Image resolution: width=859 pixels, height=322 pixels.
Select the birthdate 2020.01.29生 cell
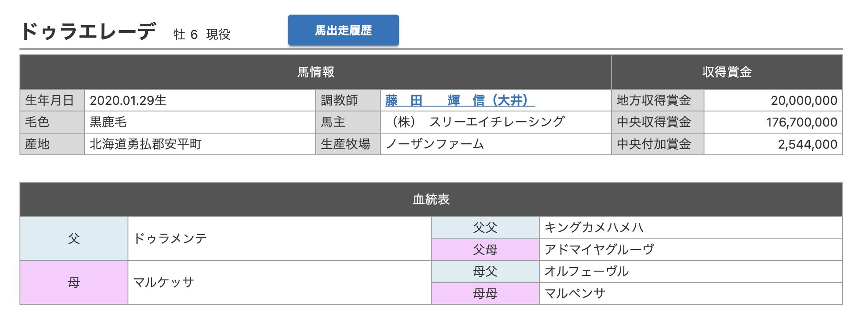pos(128,100)
